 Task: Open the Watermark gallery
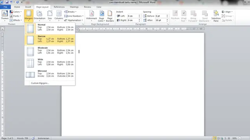coord(91,16)
